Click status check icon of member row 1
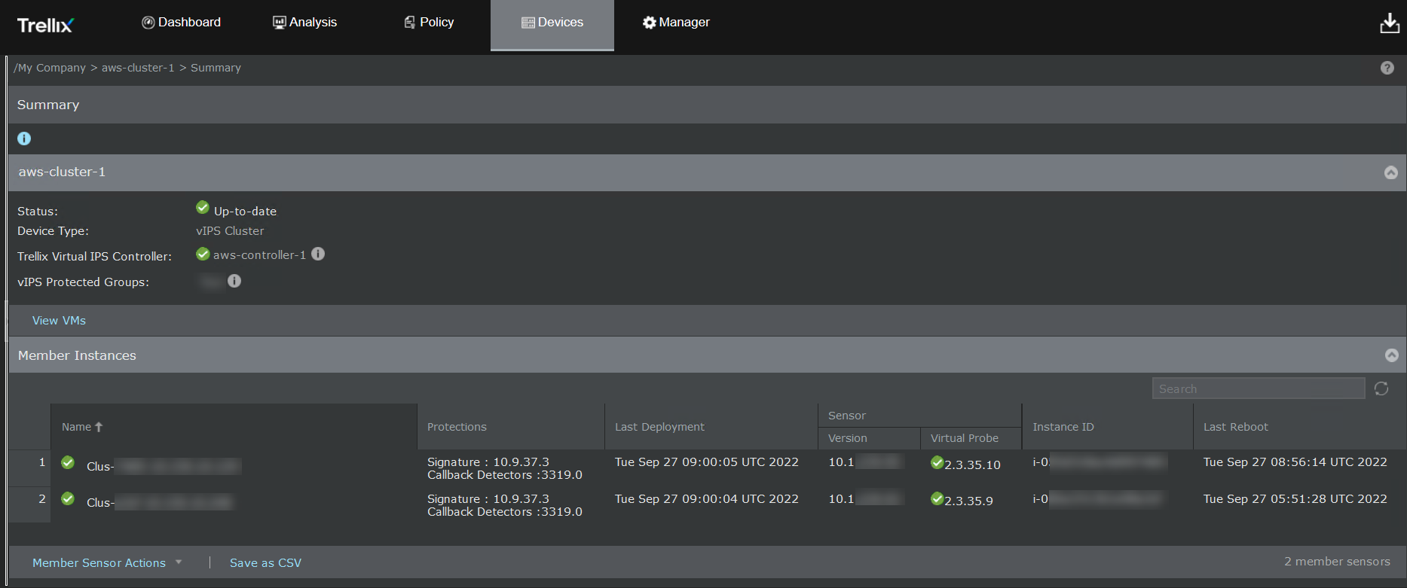Screen dimensions: 1407x588 68,462
